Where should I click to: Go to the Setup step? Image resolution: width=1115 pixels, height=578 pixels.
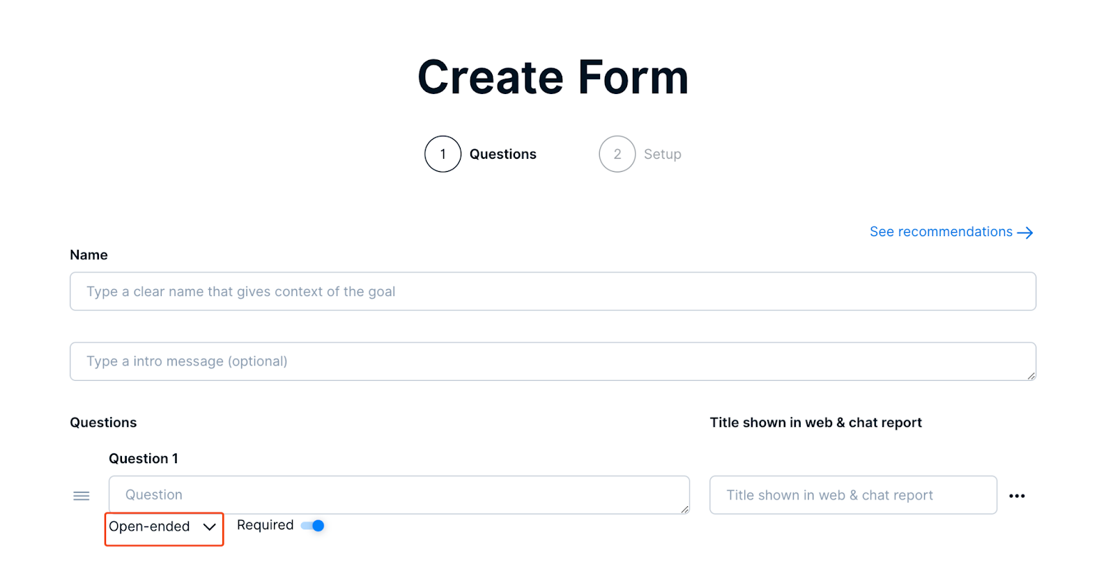coord(662,154)
